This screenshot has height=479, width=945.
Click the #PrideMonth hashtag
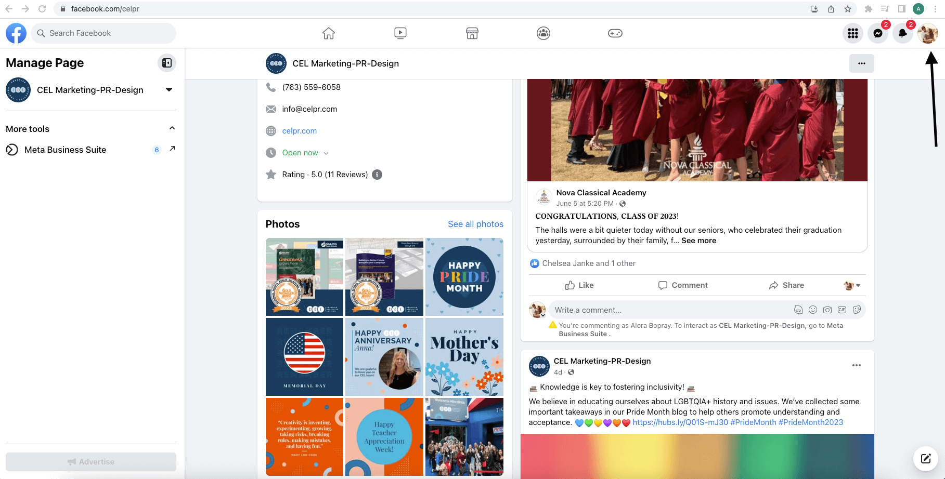coord(753,422)
